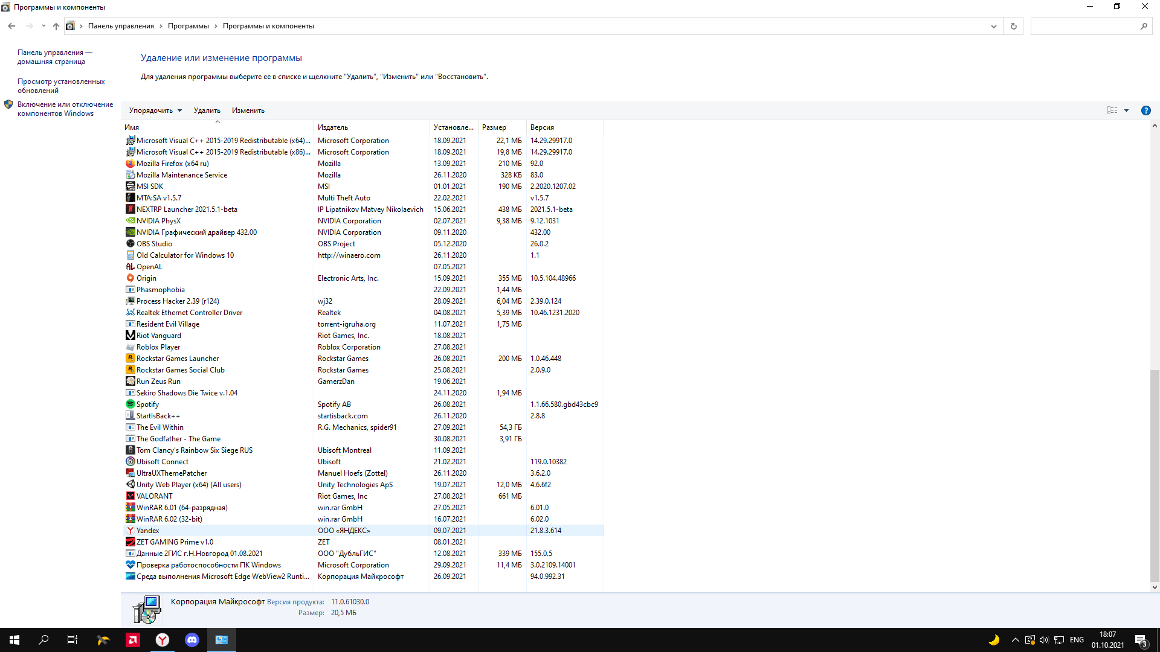
Task: Click the refresh button beside address bar
Action: tap(1013, 27)
